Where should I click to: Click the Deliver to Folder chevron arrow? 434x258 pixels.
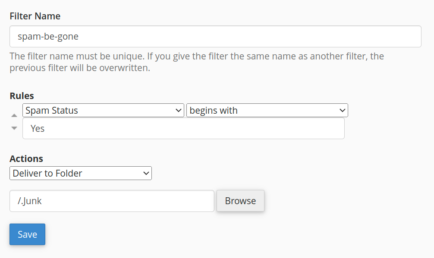click(x=146, y=174)
